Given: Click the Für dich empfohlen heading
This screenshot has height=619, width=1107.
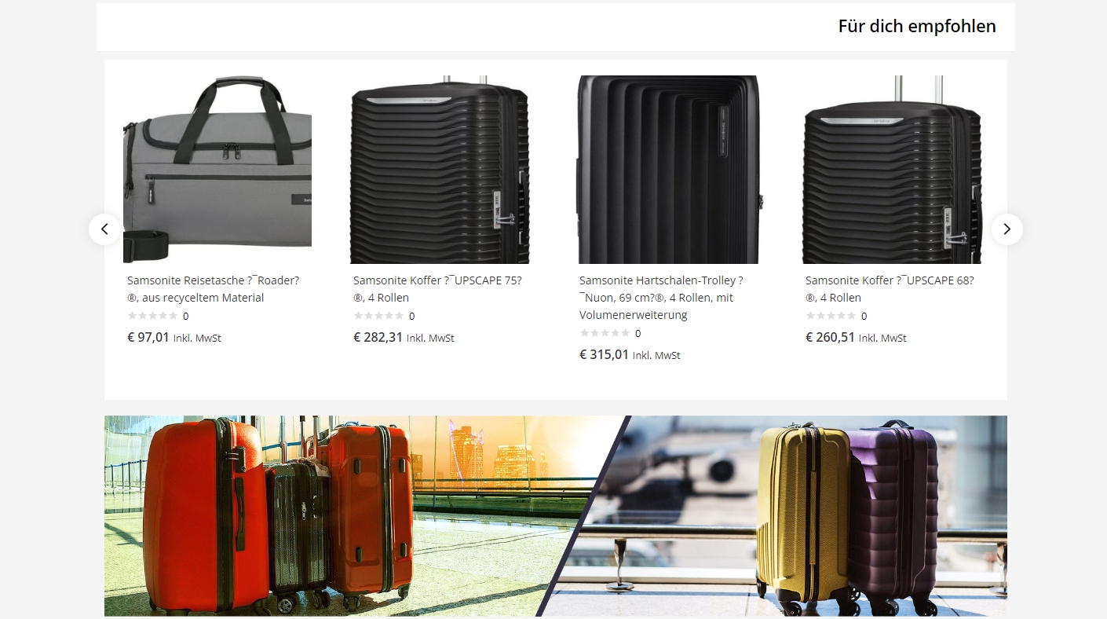Looking at the screenshot, I should [917, 27].
